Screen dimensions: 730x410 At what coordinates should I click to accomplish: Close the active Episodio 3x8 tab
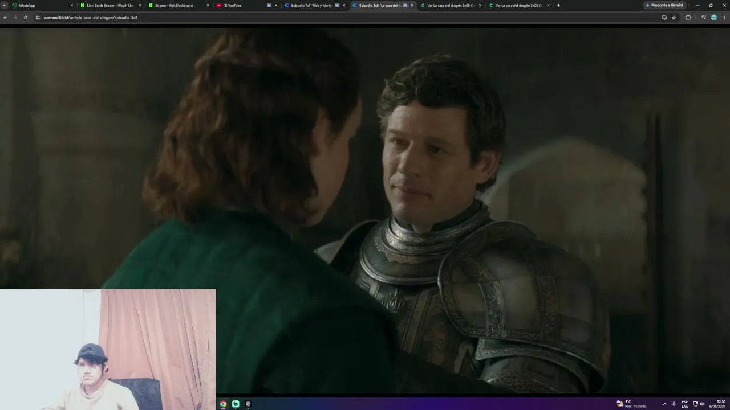click(x=412, y=5)
